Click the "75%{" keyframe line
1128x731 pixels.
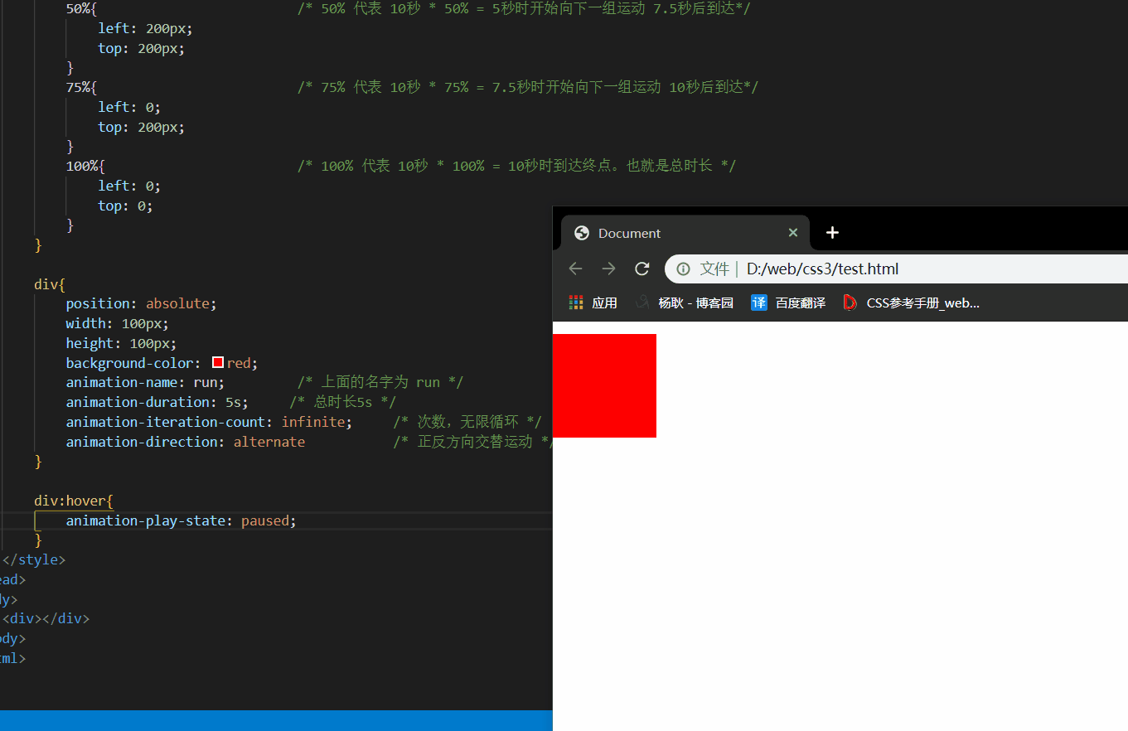click(81, 87)
